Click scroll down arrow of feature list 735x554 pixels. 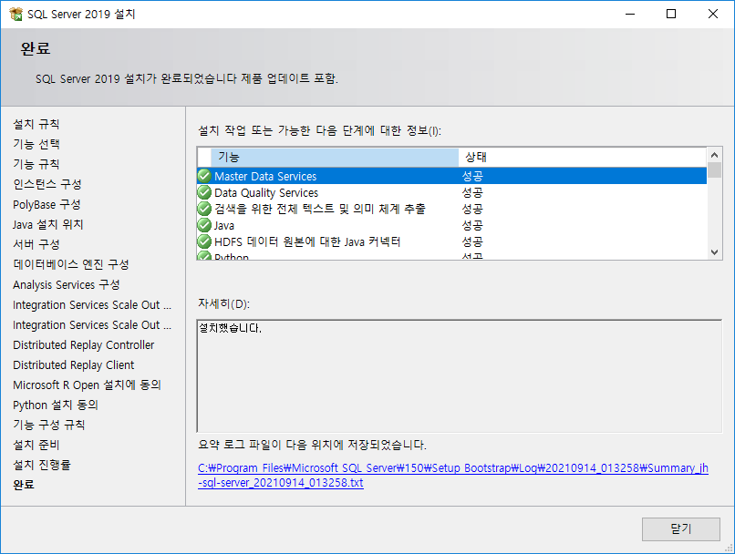[714, 252]
